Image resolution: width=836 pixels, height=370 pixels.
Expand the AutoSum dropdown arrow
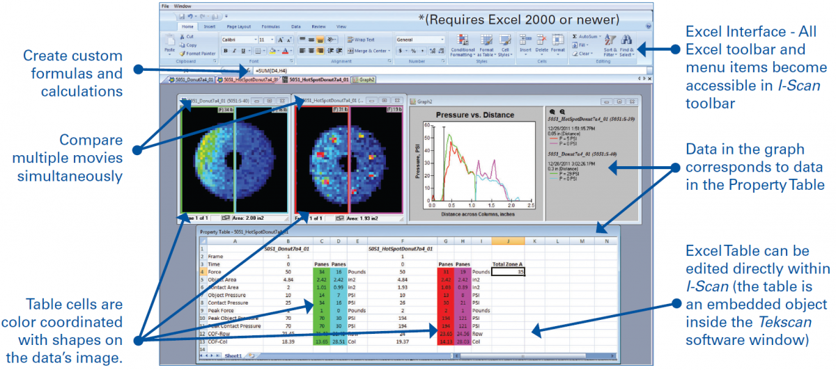tap(600, 36)
